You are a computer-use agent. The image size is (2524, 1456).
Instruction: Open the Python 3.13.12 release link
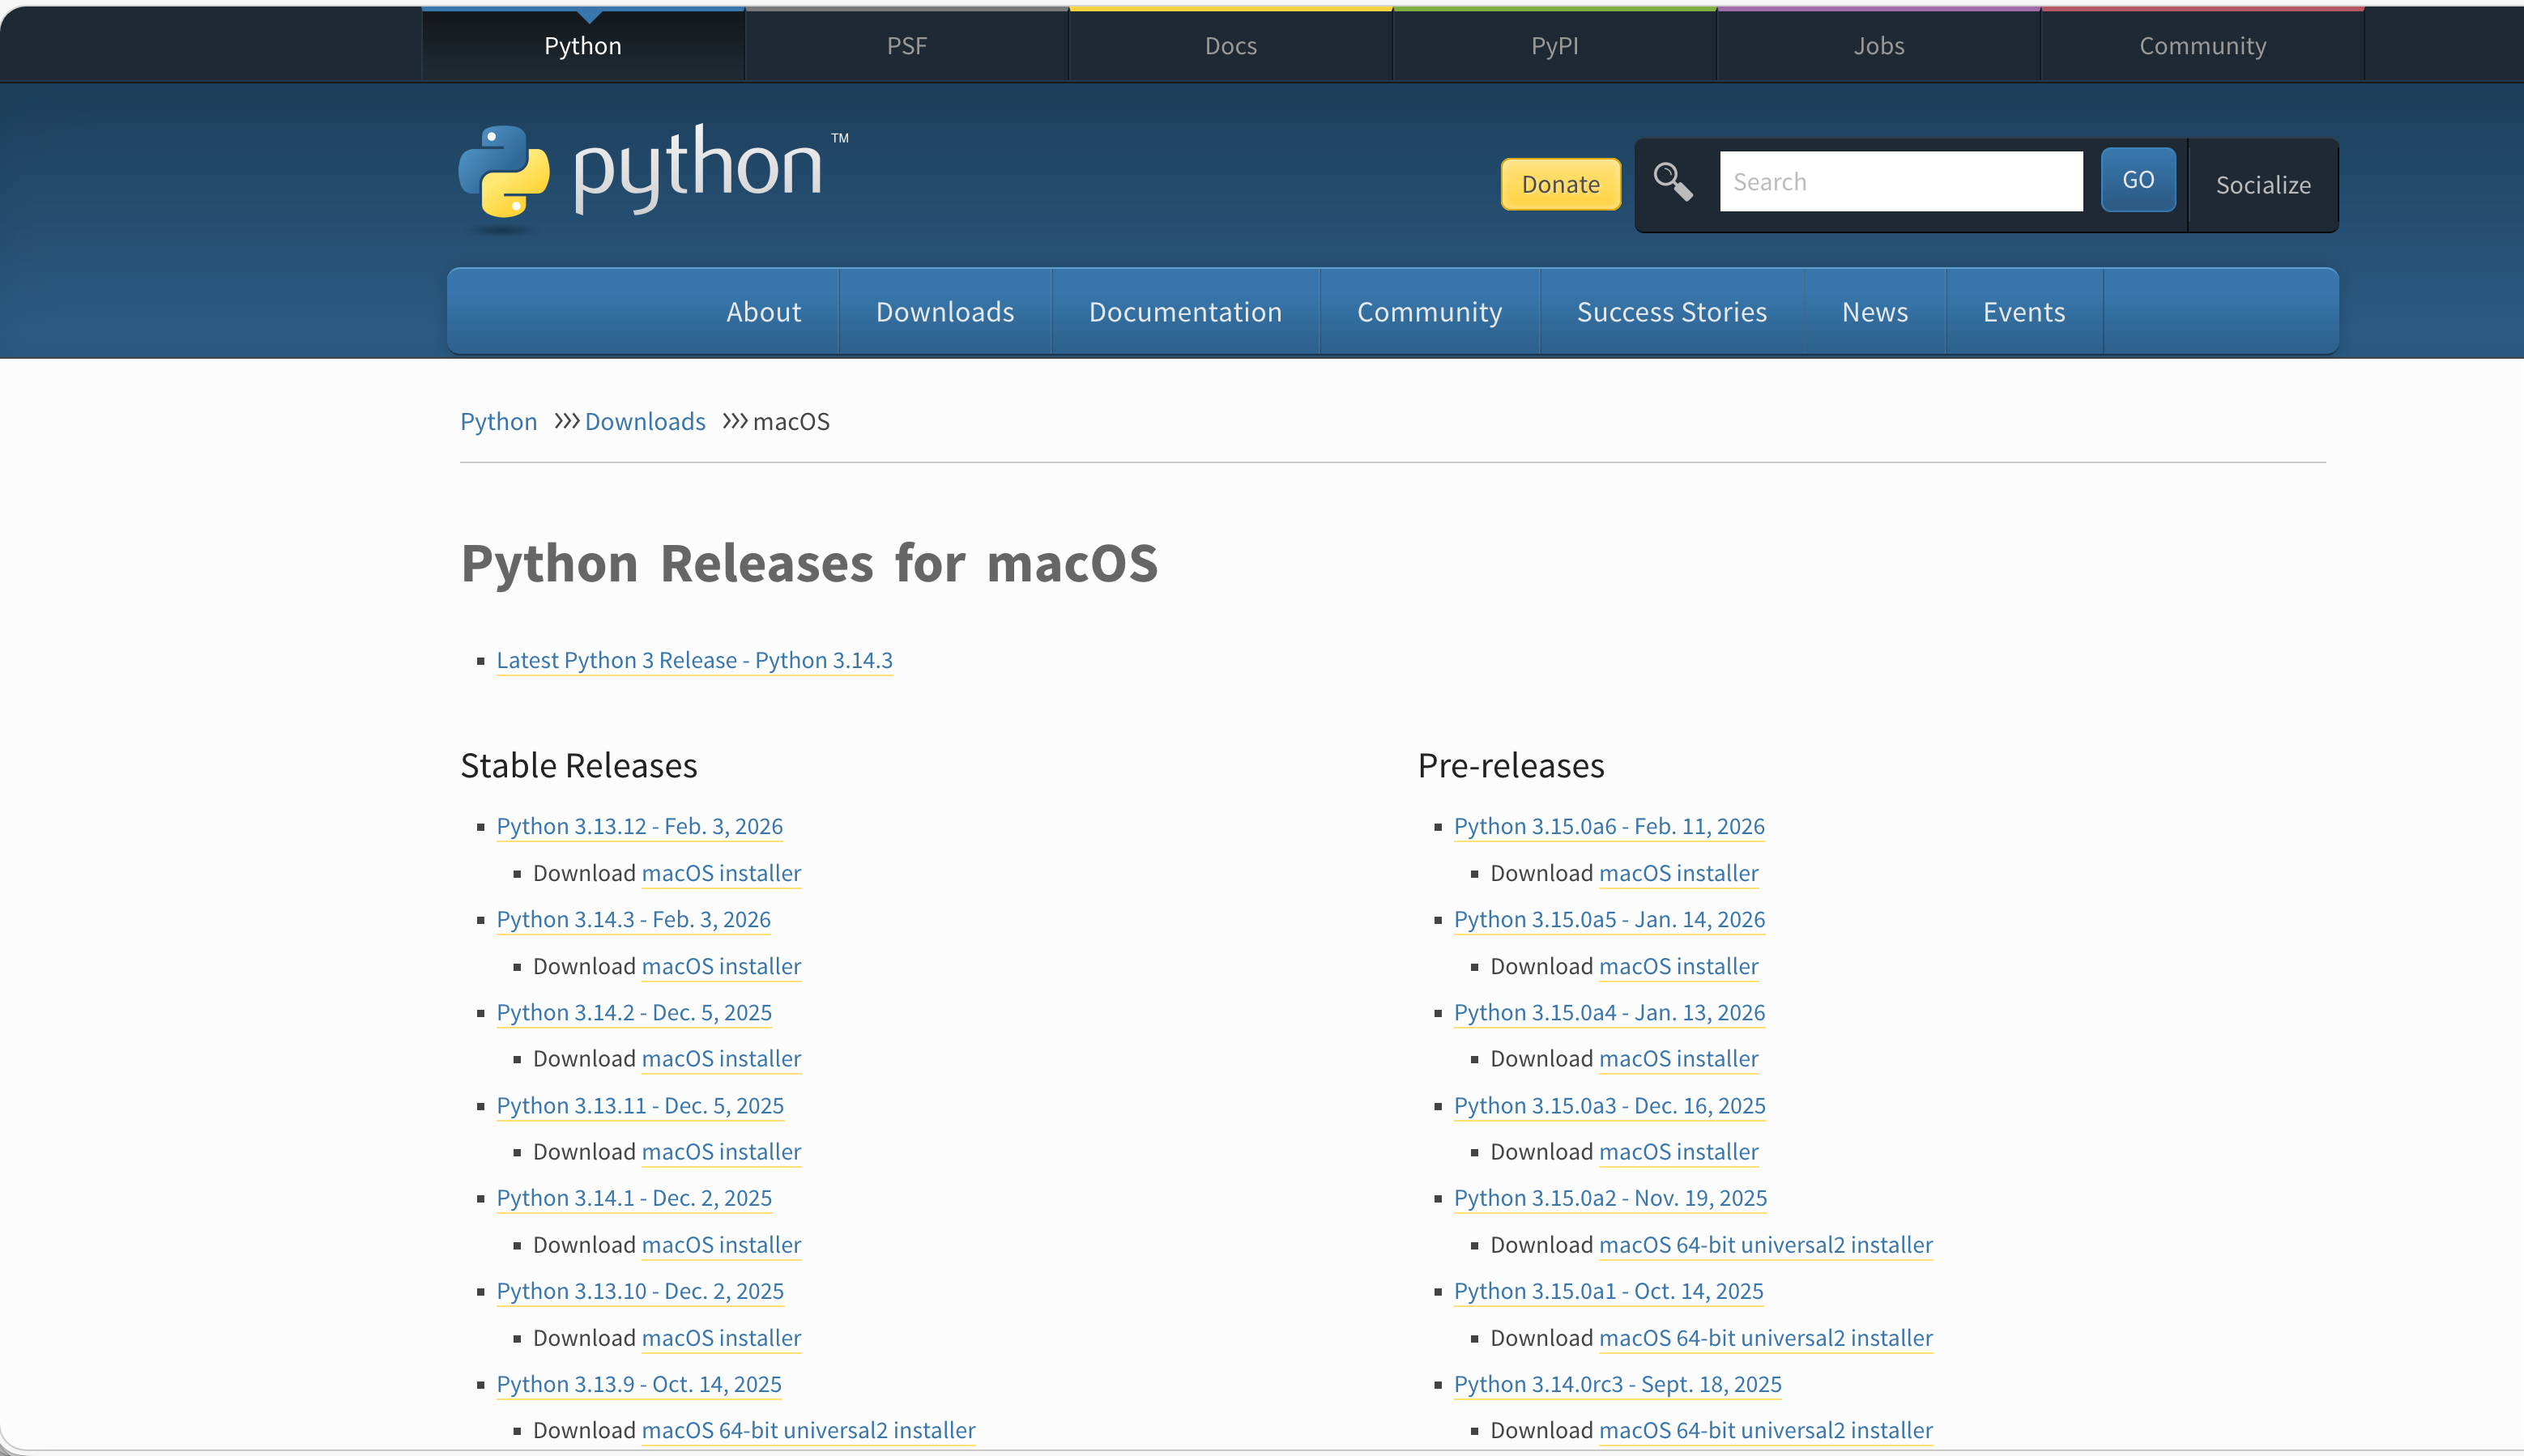[639, 826]
